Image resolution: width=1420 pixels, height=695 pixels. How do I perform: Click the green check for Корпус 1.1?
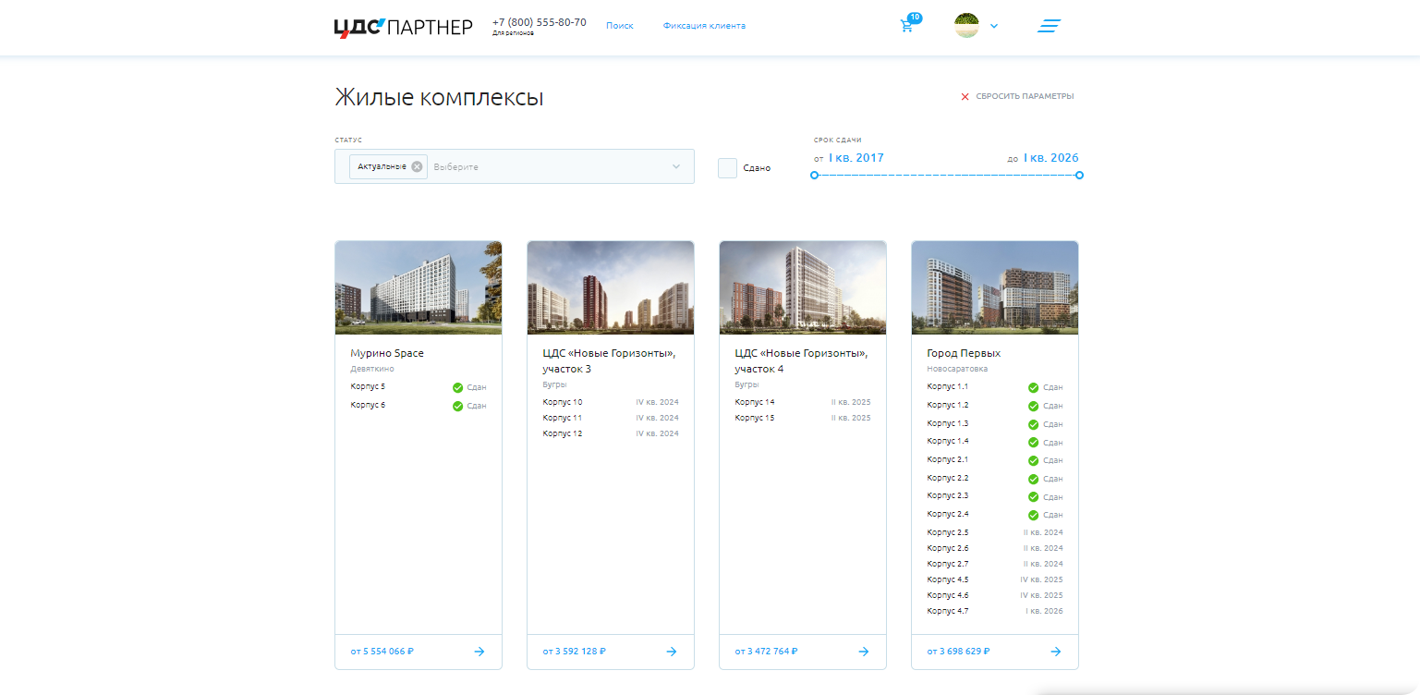pyautogui.click(x=1034, y=387)
